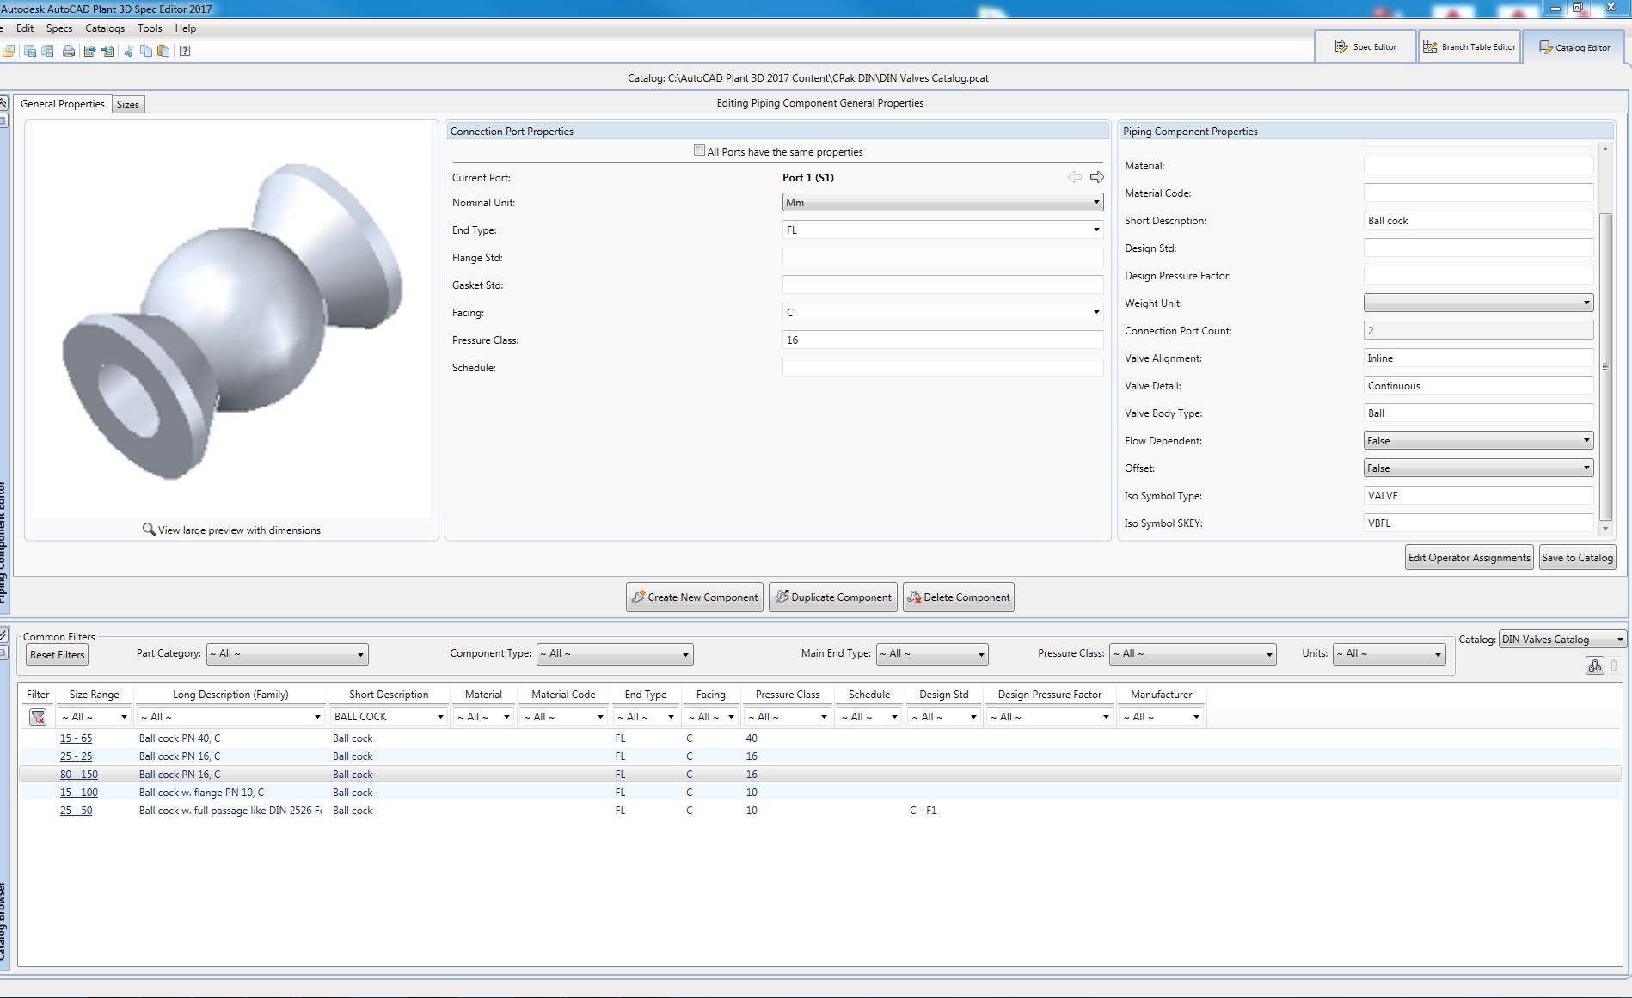
Task: Open the Units filter dropdown
Action: pyautogui.click(x=1389, y=654)
